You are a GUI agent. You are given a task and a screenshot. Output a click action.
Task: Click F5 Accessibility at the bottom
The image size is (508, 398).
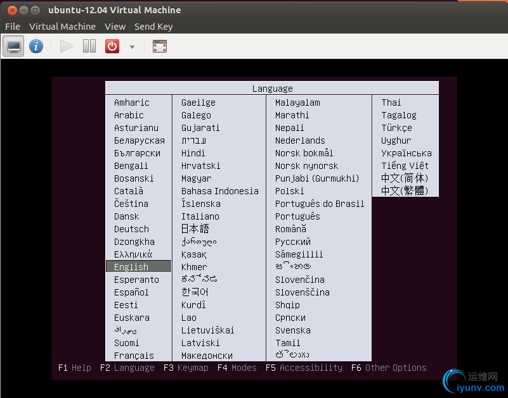click(304, 368)
